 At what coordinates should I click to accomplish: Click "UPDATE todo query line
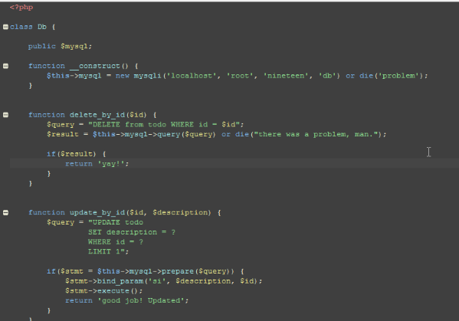coord(116,222)
